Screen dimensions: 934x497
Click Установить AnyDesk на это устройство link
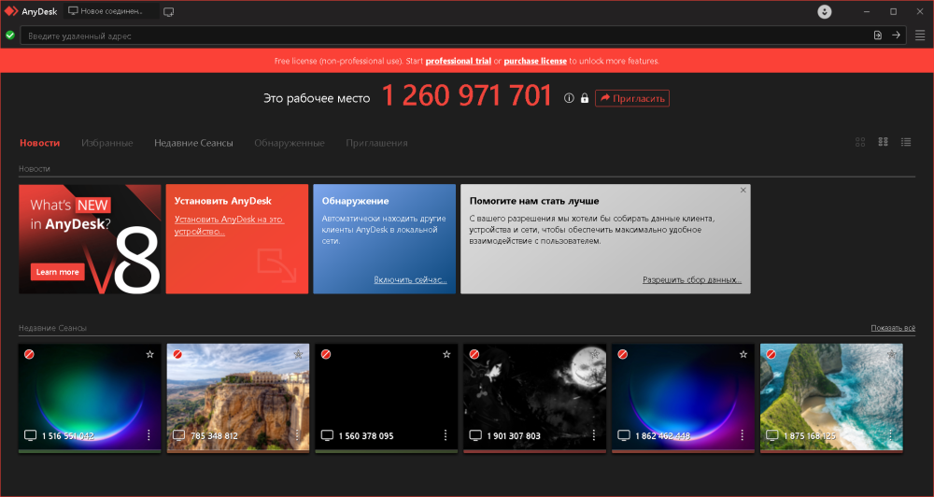[230, 225]
